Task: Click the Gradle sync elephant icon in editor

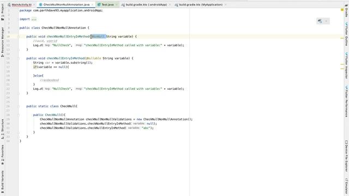Action: pos(320,21)
